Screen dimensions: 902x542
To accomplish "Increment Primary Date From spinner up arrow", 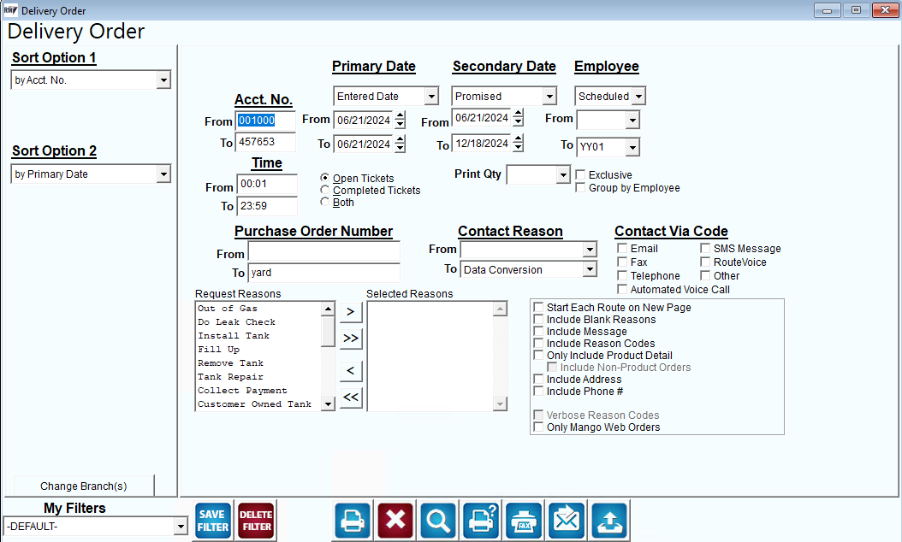I will [401, 115].
